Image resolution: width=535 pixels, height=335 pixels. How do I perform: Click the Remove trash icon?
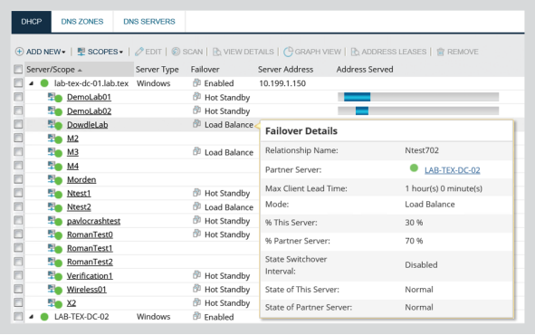click(441, 52)
